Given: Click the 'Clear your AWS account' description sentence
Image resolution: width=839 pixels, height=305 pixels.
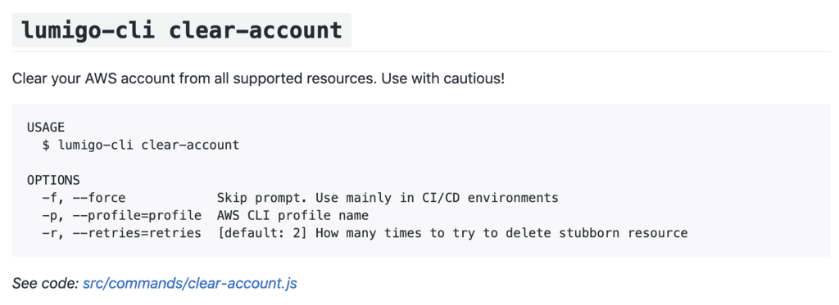Looking at the screenshot, I should click(258, 79).
